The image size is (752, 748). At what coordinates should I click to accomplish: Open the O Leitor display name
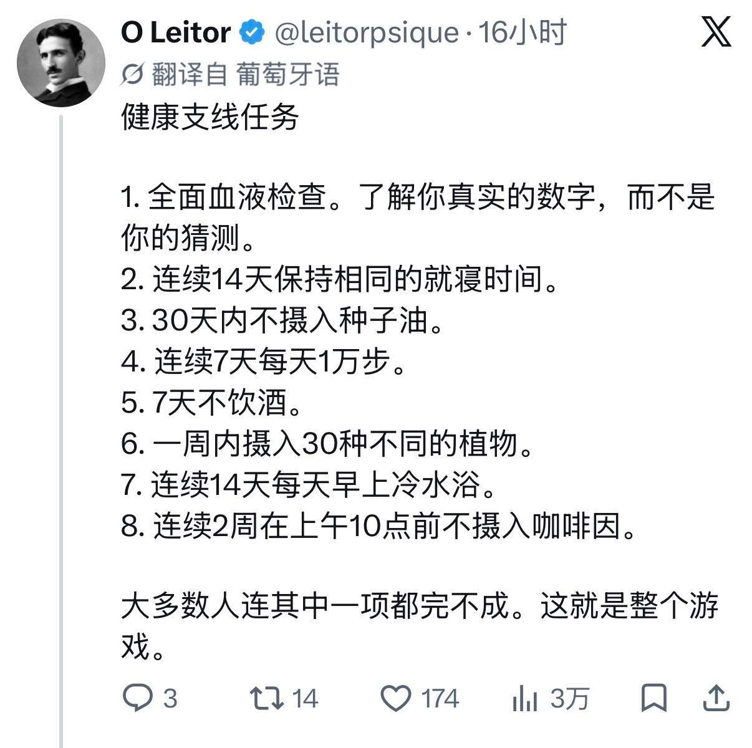pos(176,32)
